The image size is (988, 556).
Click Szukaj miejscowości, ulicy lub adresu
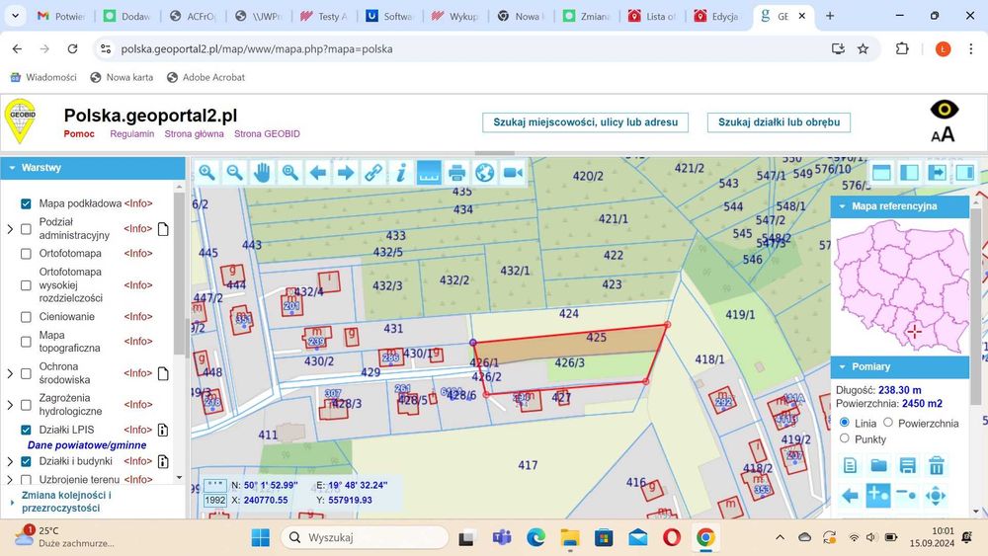click(x=585, y=122)
